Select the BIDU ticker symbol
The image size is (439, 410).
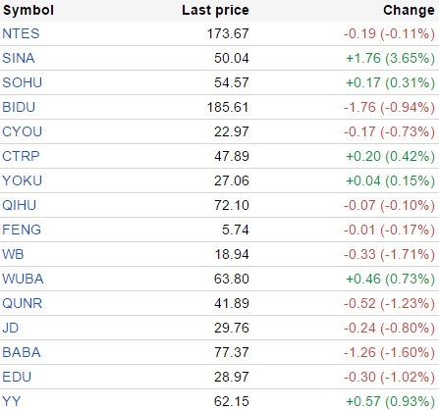click(x=19, y=107)
